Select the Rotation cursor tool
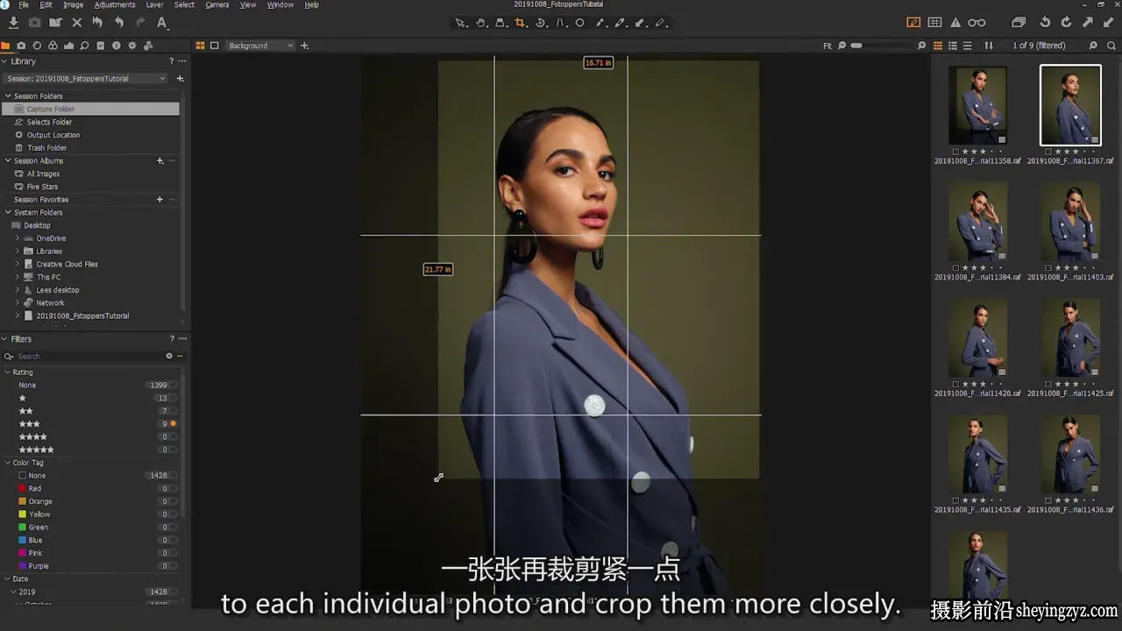 tap(541, 23)
